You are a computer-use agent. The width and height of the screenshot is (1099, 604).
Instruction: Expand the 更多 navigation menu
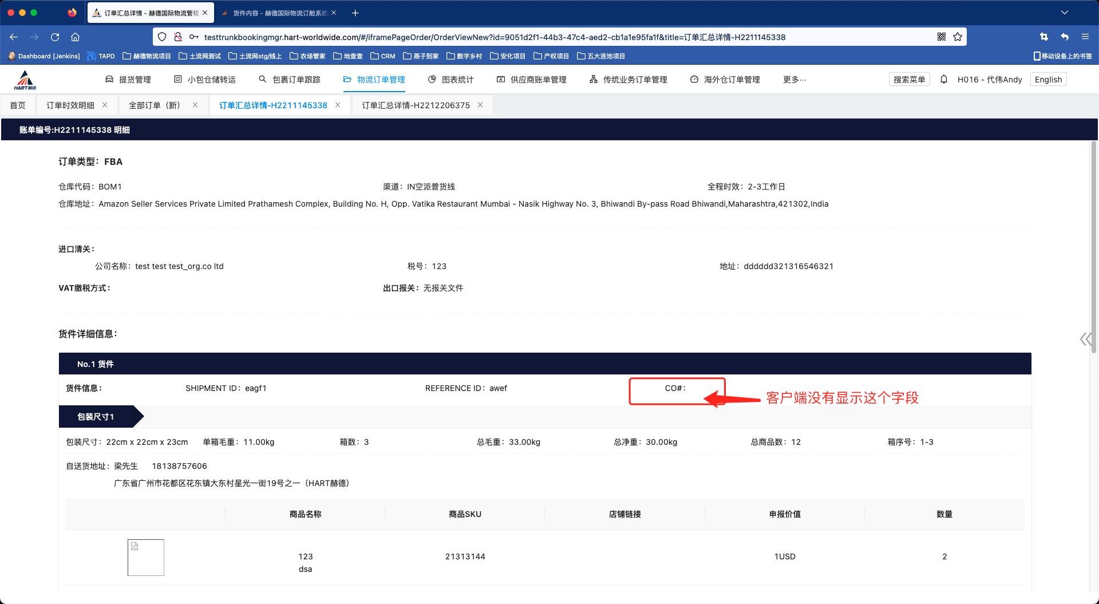click(x=794, y=80)
